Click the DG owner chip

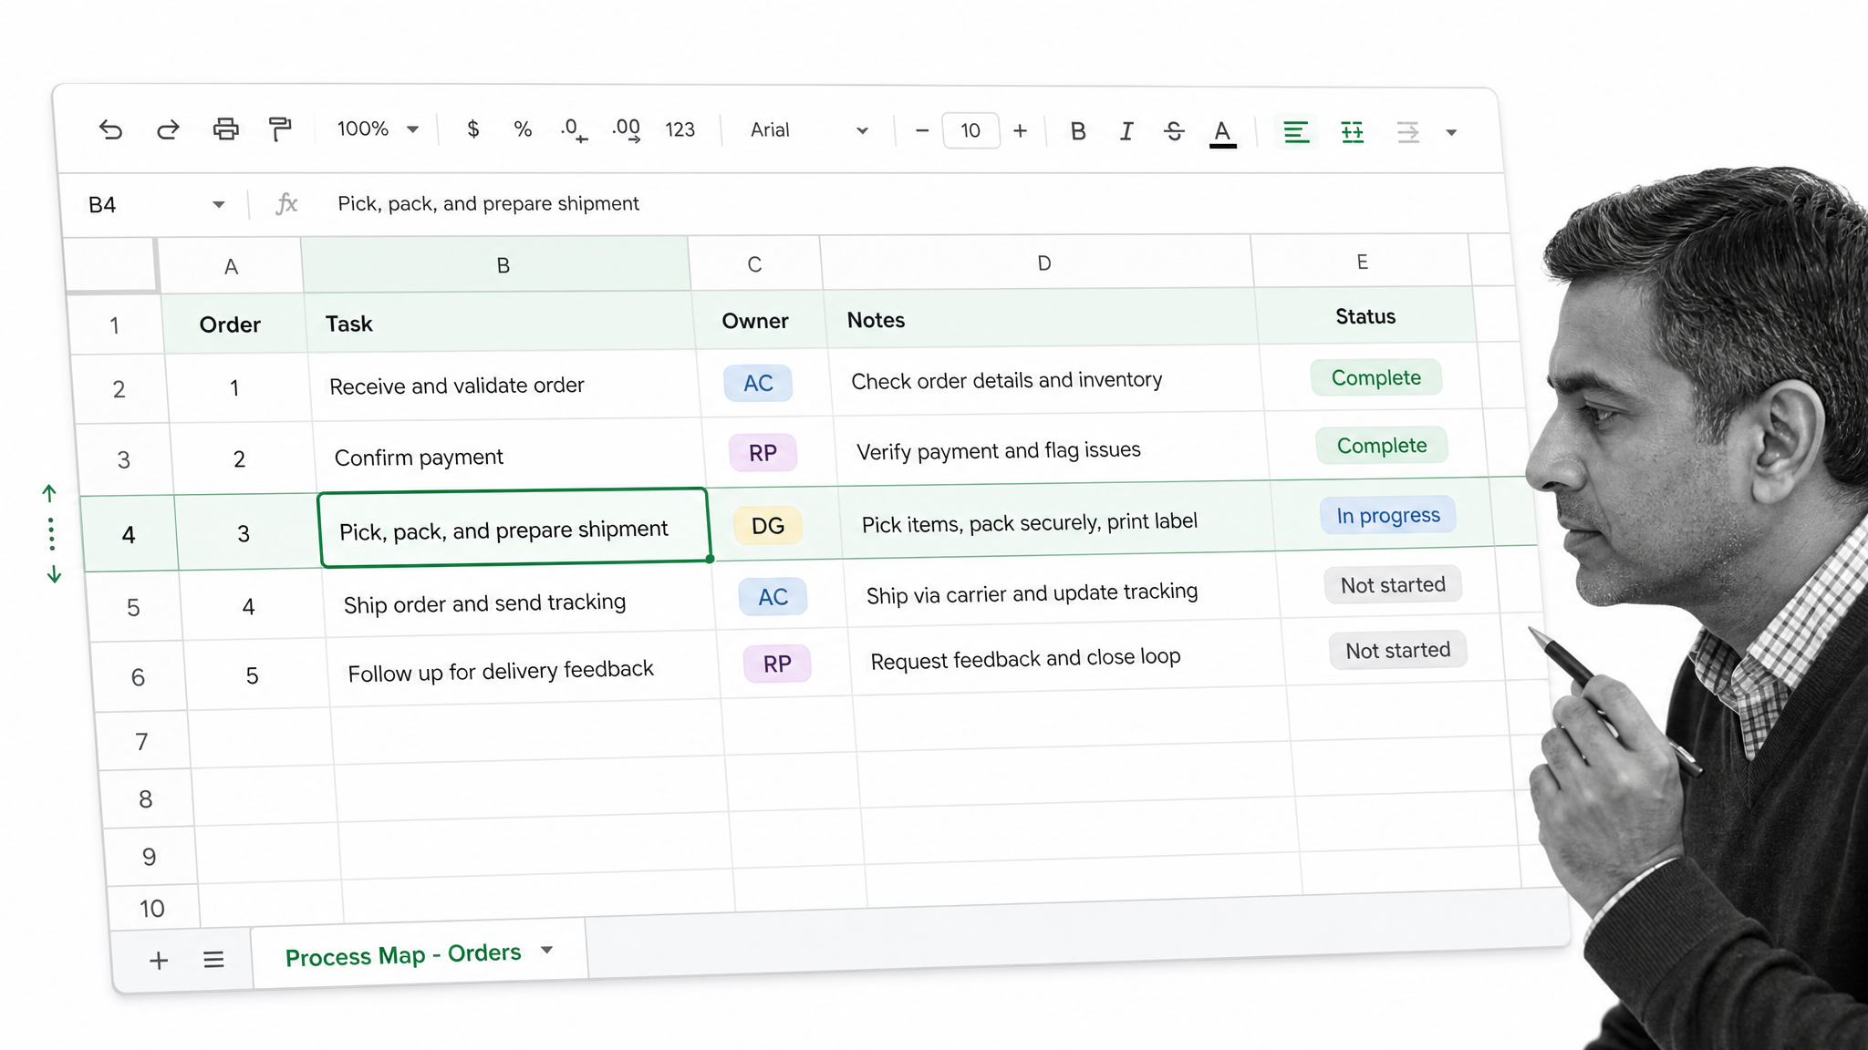768,526
